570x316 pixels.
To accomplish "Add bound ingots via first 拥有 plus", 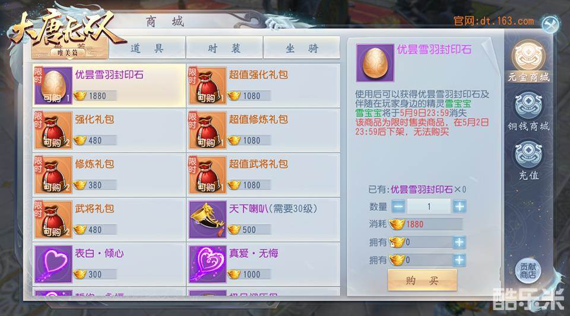I will pyautogui.click(x=460, y=242).
